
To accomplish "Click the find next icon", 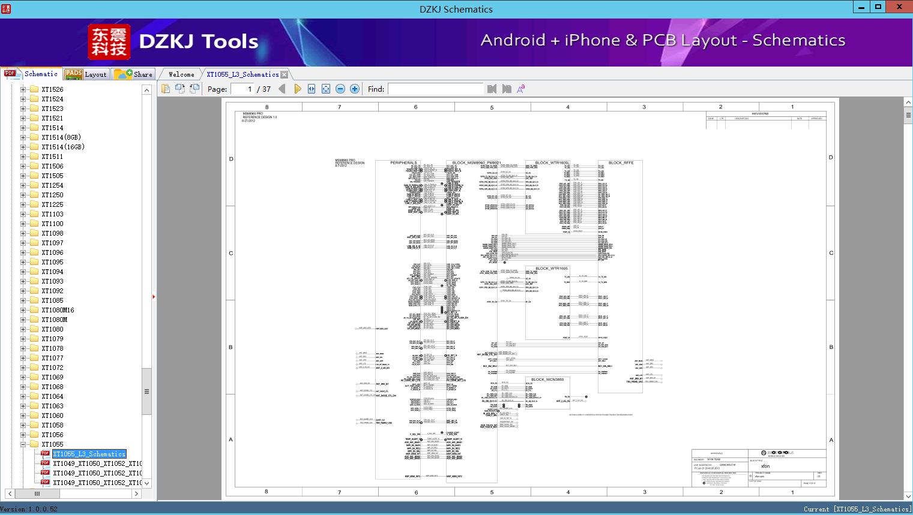I will [507, 89].
